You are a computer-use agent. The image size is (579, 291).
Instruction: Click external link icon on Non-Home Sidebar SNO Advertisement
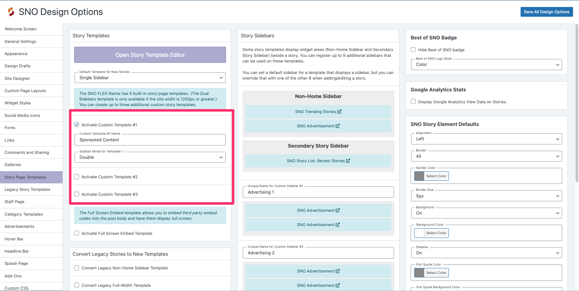338,126
